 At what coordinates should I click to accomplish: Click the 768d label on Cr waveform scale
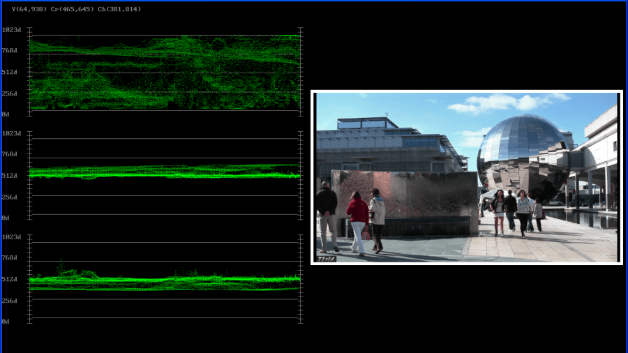10,154
